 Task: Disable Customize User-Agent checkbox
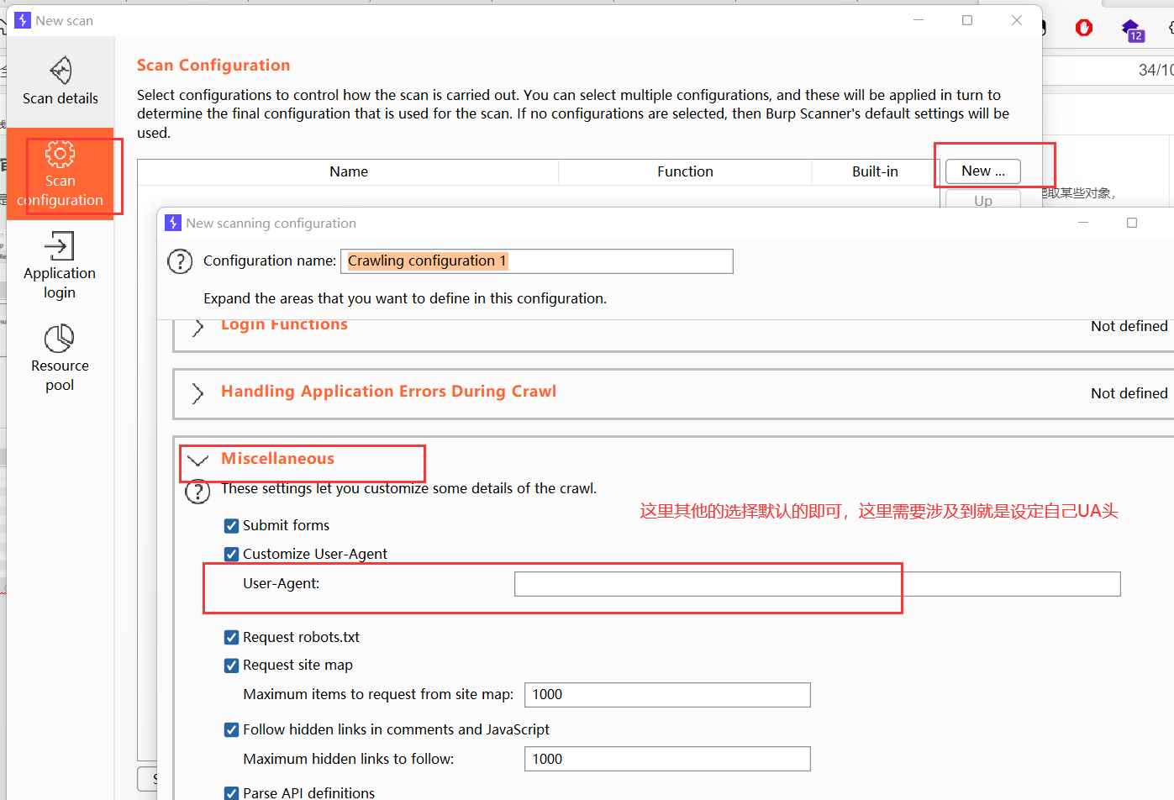click(232, 555)
